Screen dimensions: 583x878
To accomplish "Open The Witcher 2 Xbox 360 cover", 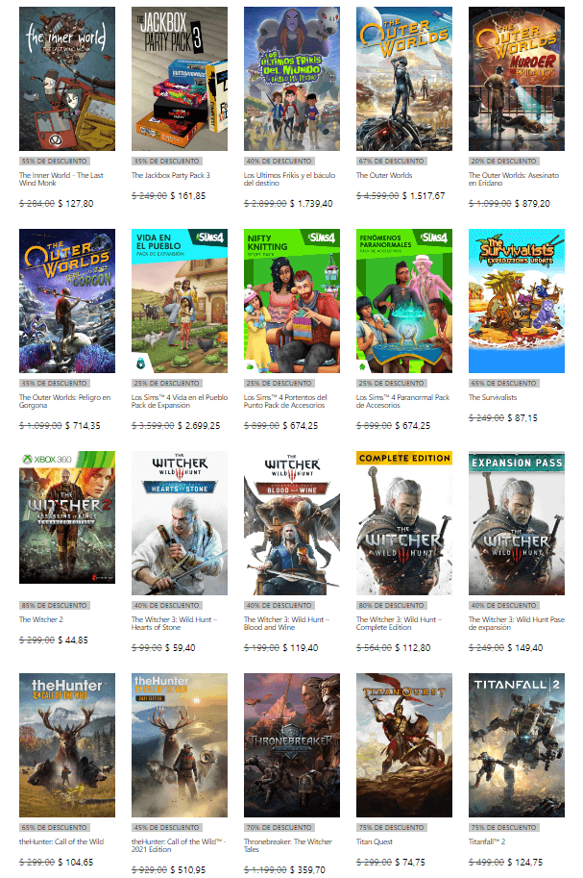I will pos(67,517).
